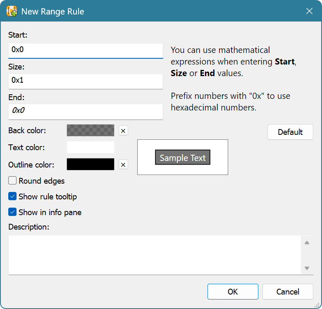Click into the Size input field
The height and width of the screenshot is (309, 322).
85,81
